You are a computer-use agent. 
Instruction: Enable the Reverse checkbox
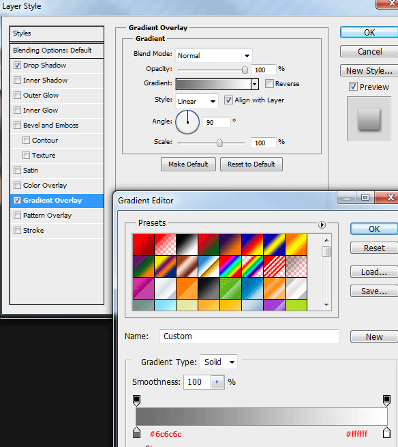(x=269, y=84)
